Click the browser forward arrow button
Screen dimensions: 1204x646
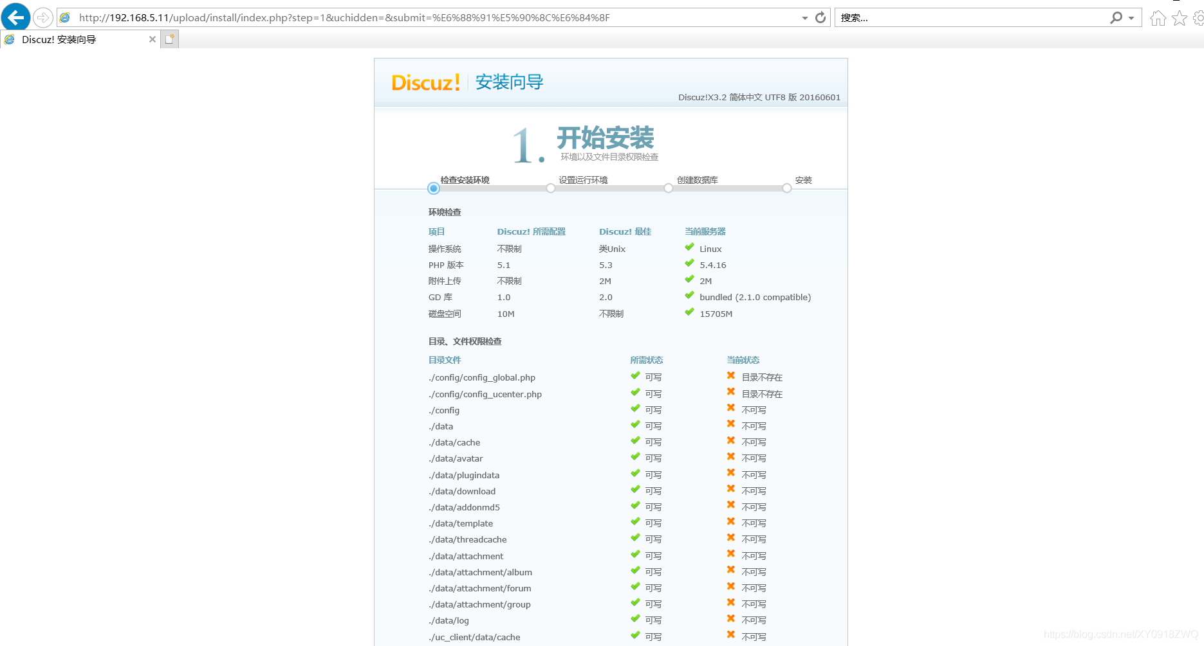pyautogui.click(x=43, y=17)
